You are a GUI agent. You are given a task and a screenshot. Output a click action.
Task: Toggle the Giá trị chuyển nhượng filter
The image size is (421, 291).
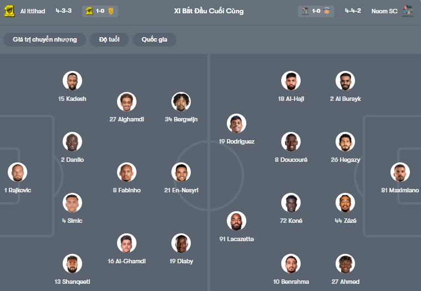(x=45, y=40)
